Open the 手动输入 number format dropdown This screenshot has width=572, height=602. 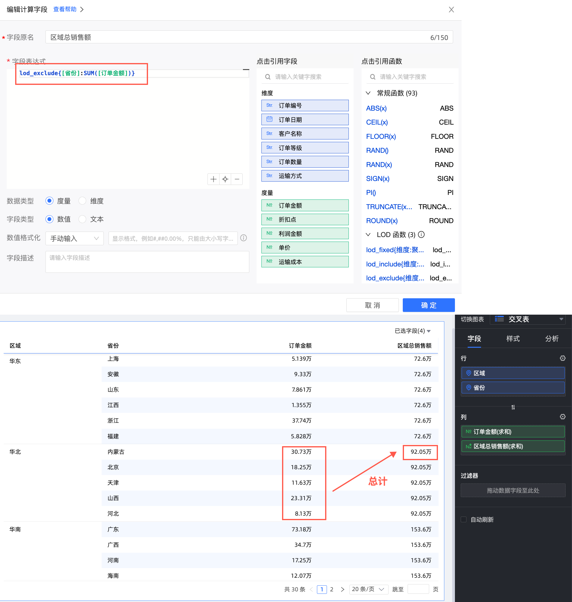[75, 238]
